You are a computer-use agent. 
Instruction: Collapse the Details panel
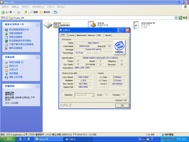pos(38,86)
